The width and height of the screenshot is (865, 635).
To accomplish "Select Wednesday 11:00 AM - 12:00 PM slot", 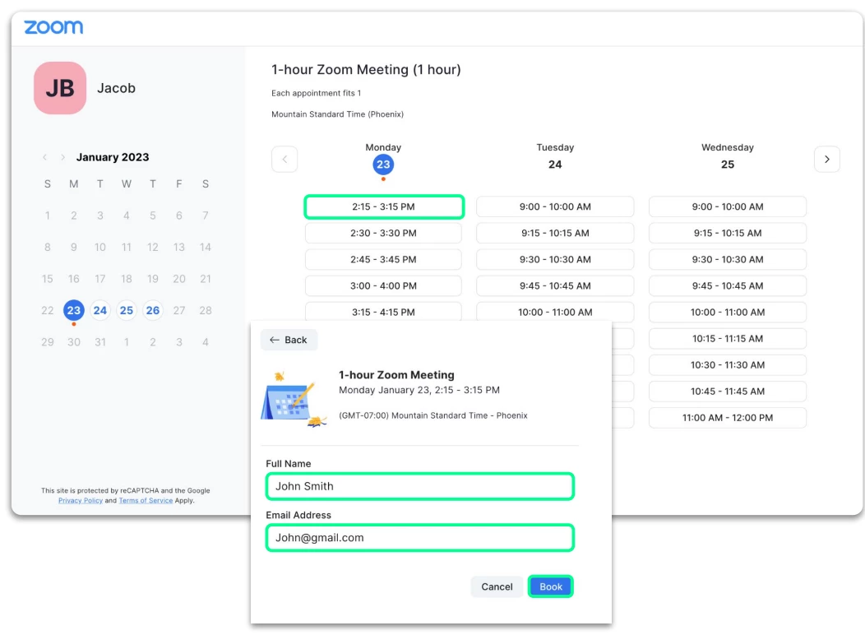I will [728, 418].
